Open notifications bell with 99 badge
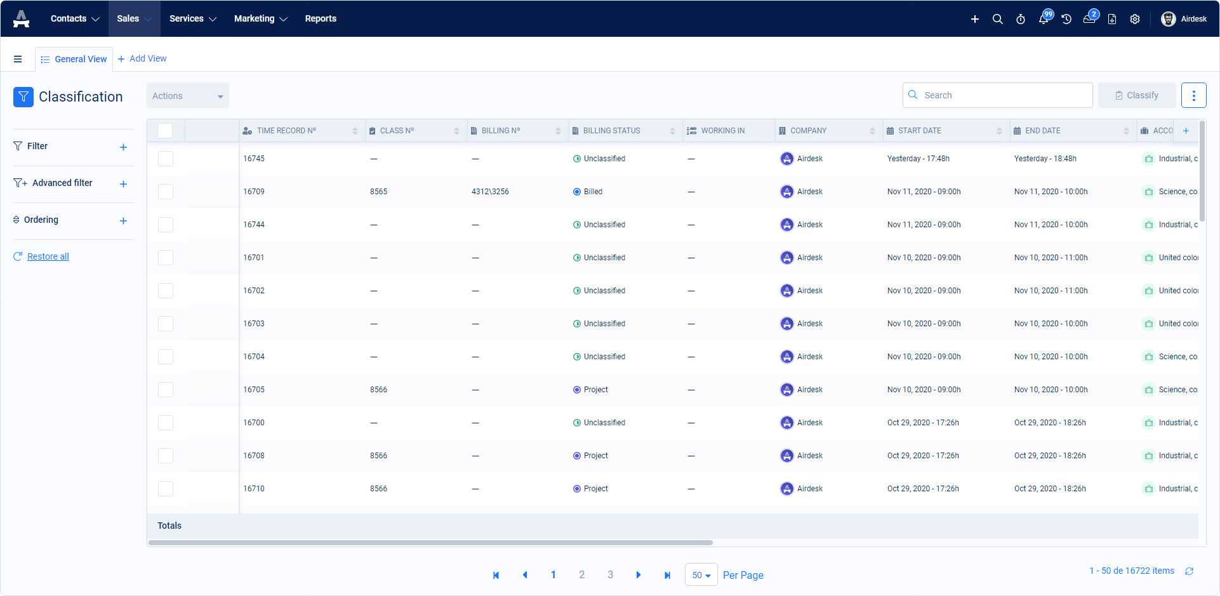 [1044, 18]
